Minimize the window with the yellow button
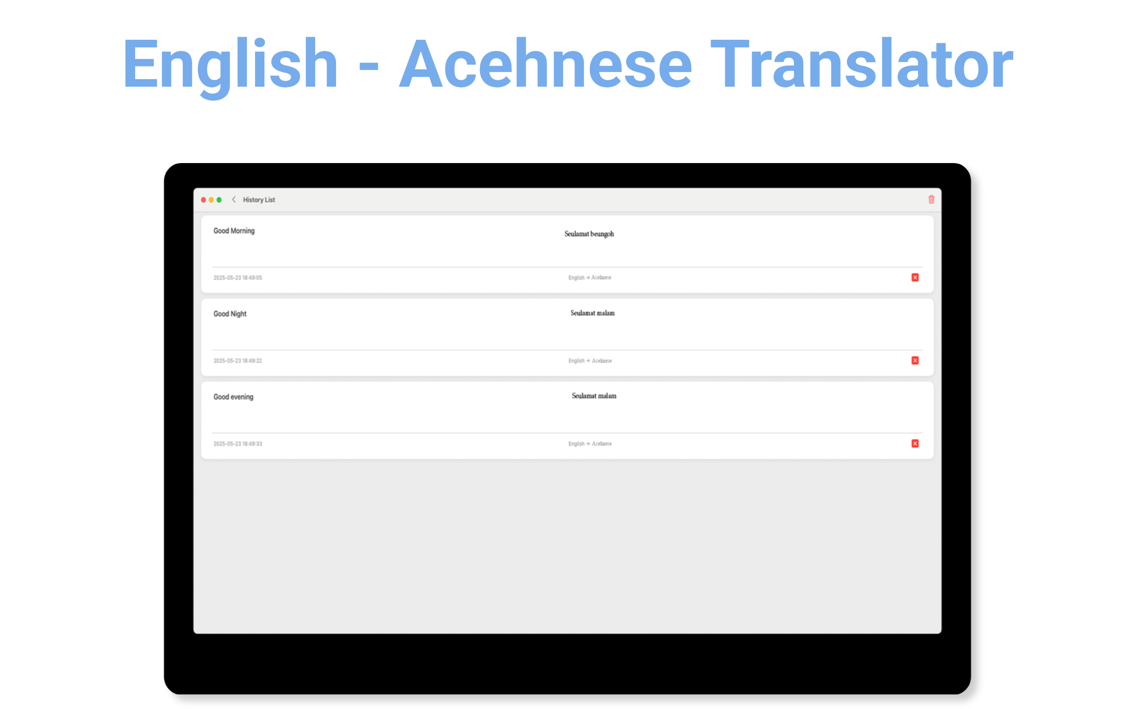The image size is (1135, 709). (x=211, y=200)
